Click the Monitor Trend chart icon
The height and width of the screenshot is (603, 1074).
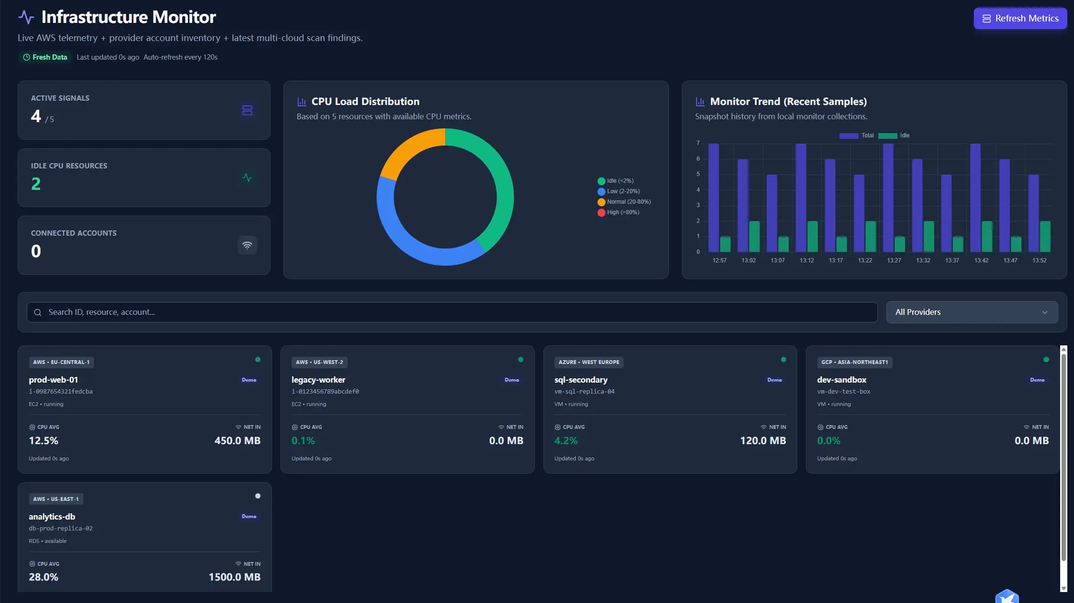[700, 102]
